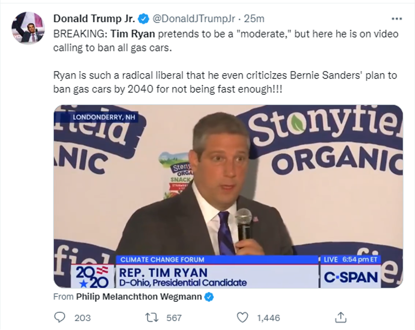Open the Donald Trump Jr. display name link
Image resolution: width=415 pixels, height=330 pixels.
coord(95,19)
